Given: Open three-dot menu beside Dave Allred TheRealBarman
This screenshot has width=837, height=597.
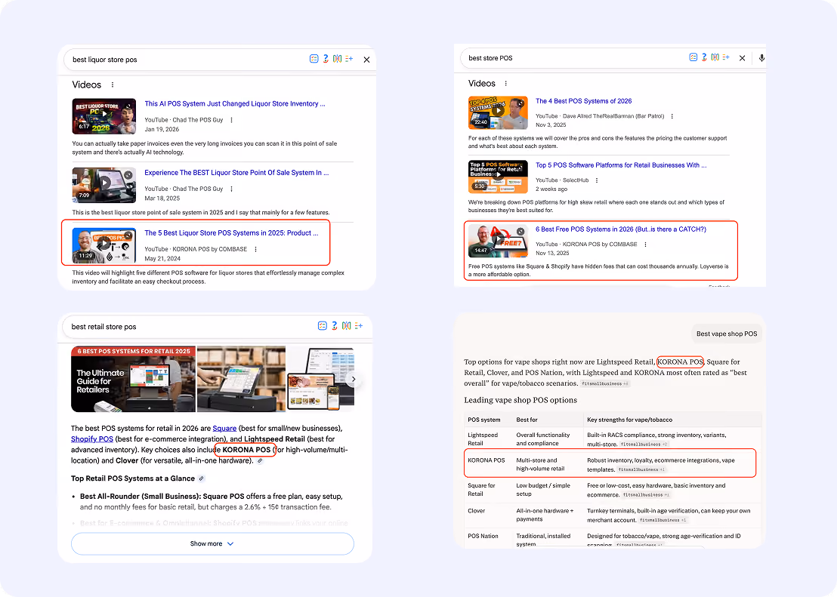Looking at the screenshot, I should coord(672,115).
